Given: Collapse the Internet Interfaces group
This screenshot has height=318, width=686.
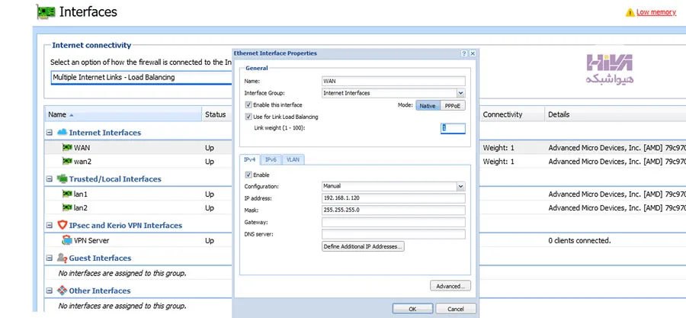Looking at the screenshot, I should click(x=50, y=132).
